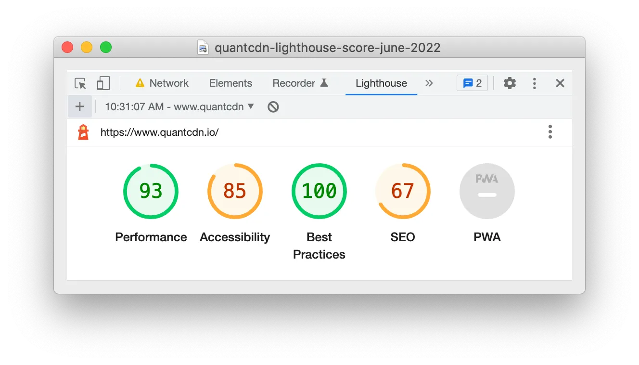Toggle the device toolbar
Viewport: 639px width, 365px height.
pyautogui.click(x=103, y=83)
